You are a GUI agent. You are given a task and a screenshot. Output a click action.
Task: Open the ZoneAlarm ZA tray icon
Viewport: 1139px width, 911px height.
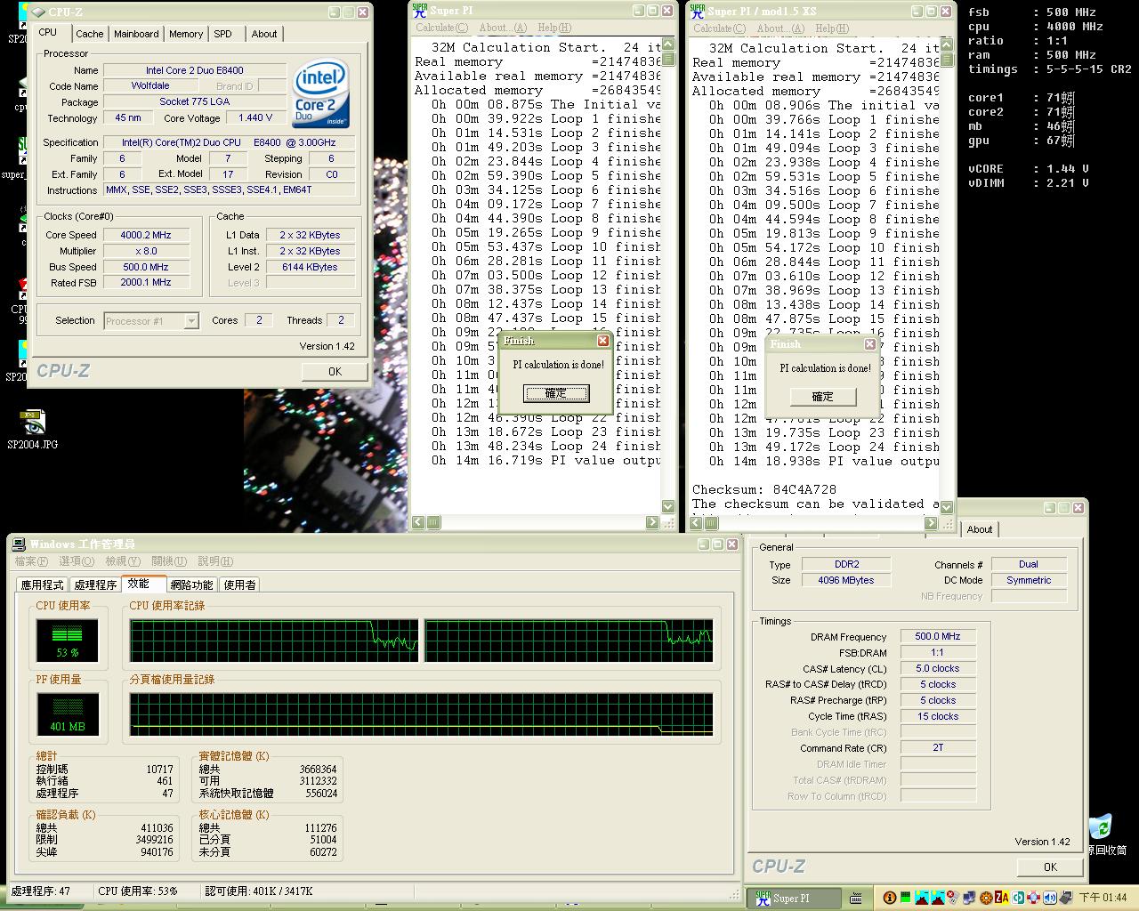pos(1002,898)
